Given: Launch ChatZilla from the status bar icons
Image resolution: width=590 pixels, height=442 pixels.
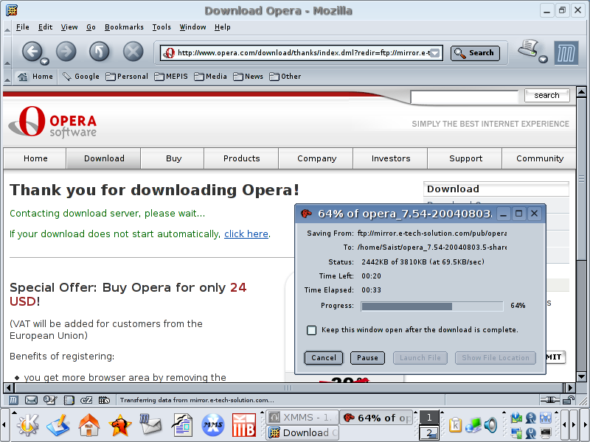Looking at the screenshot, I should click(86, 400).
